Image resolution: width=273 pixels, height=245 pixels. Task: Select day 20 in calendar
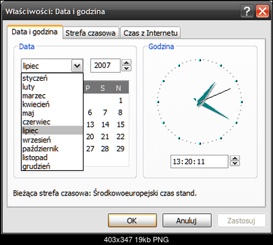90,136
